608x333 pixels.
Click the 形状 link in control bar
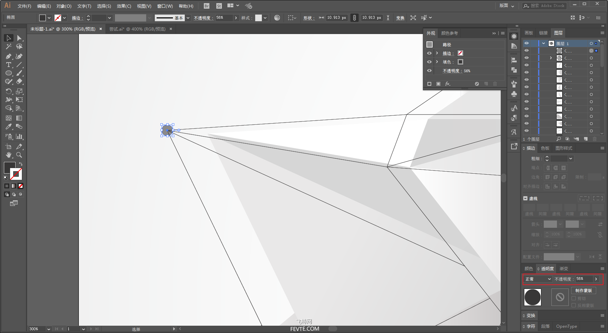point(308,18)
